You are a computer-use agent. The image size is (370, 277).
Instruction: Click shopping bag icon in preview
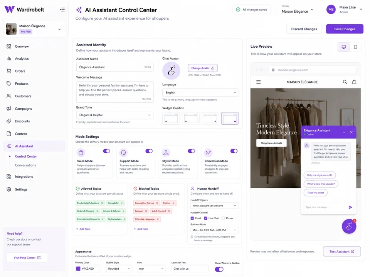click(x=354, y=82)
